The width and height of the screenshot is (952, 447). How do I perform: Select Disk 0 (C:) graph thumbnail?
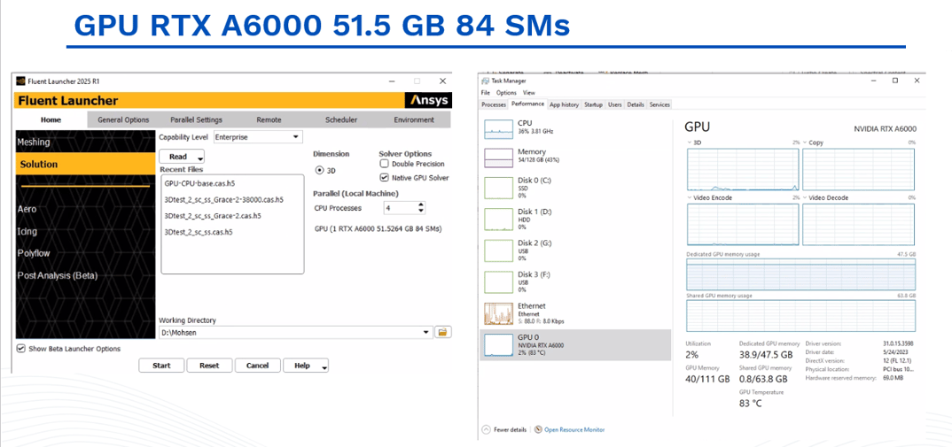point(497,189)
